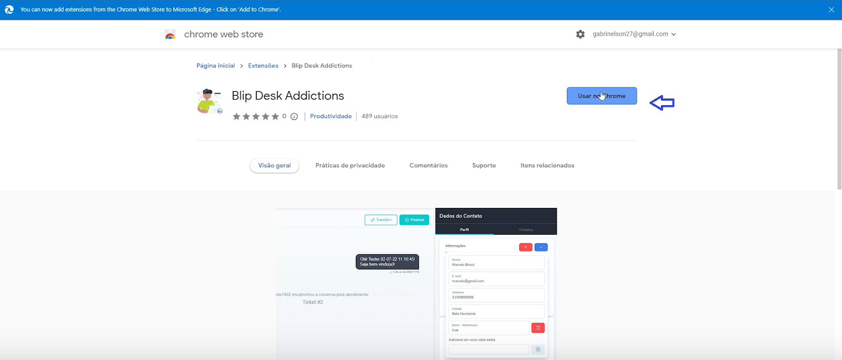
Task: Open settings via the gear icon
Action: [x=580, y=34]
